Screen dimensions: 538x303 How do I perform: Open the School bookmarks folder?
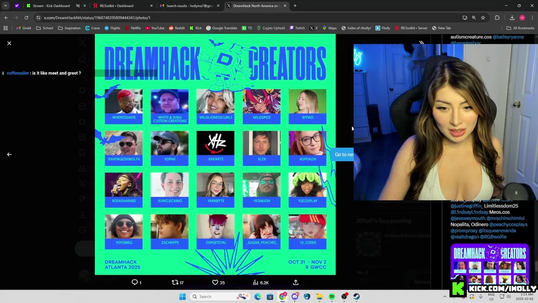click(45, 28)
